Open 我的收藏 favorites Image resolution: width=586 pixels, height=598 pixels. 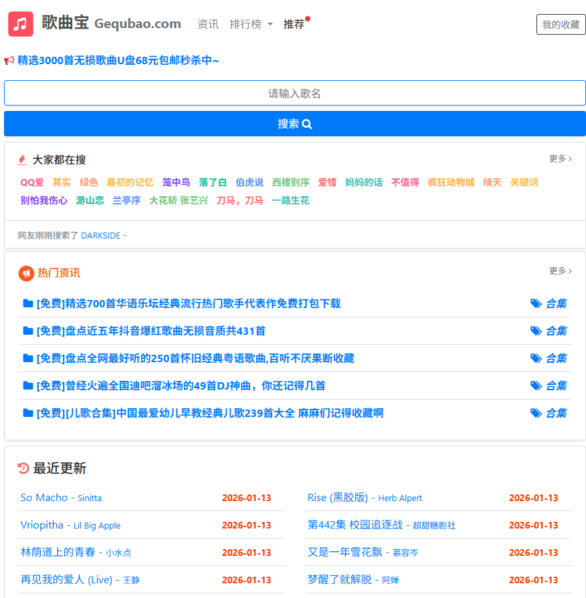pos(561,24)
